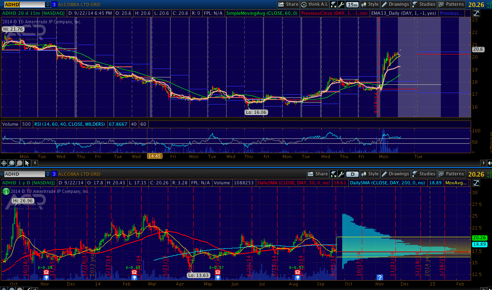This screenshot has width=492, height=290.
Task: Open the 15m timeframe selector
Action: [x=352, y=5]
